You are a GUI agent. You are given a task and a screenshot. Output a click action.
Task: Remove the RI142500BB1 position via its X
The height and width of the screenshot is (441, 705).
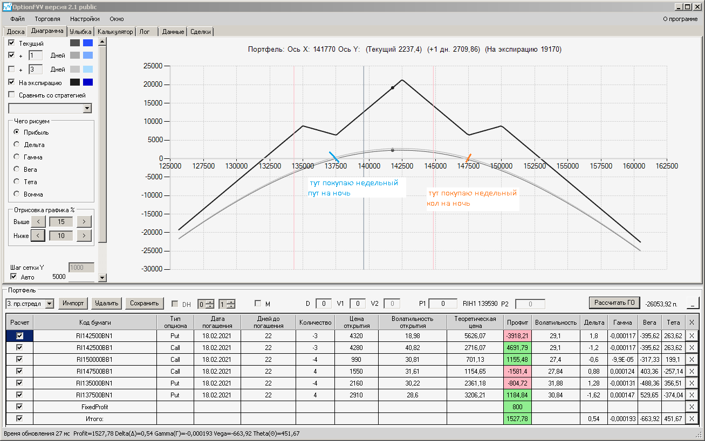coord(692,347)
